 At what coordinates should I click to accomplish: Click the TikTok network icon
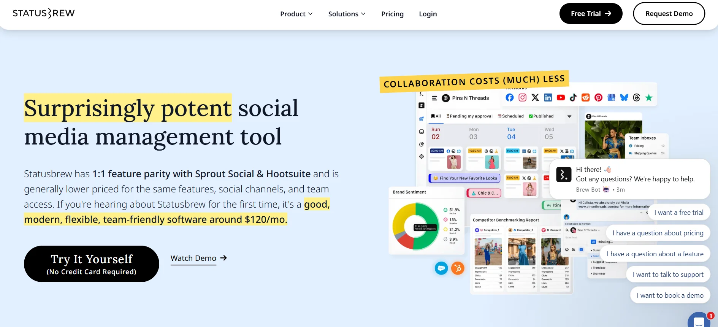point(573,98)
